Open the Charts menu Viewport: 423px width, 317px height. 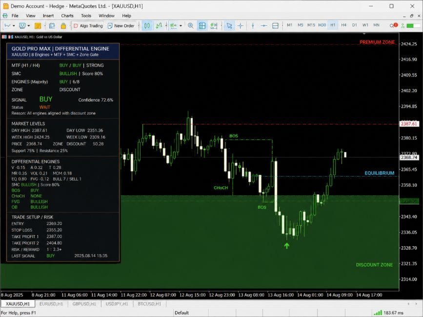(67, 16)
